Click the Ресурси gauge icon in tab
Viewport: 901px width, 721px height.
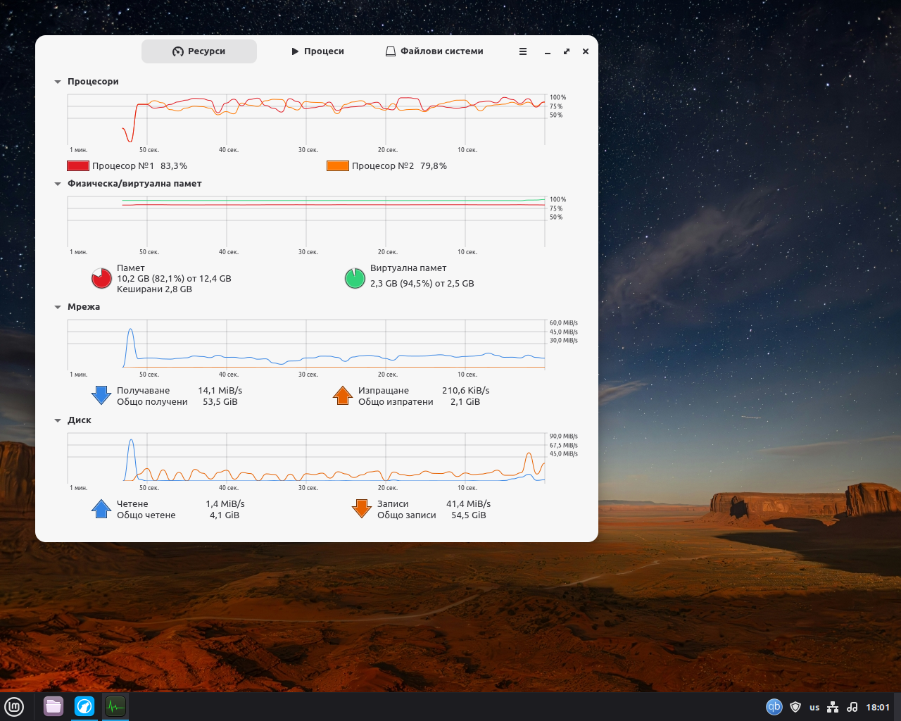178,51
